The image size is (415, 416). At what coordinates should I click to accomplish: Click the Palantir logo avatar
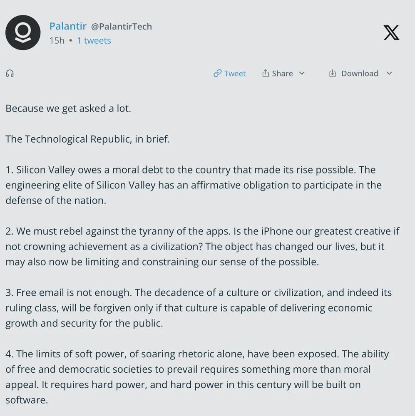[23, 33]
